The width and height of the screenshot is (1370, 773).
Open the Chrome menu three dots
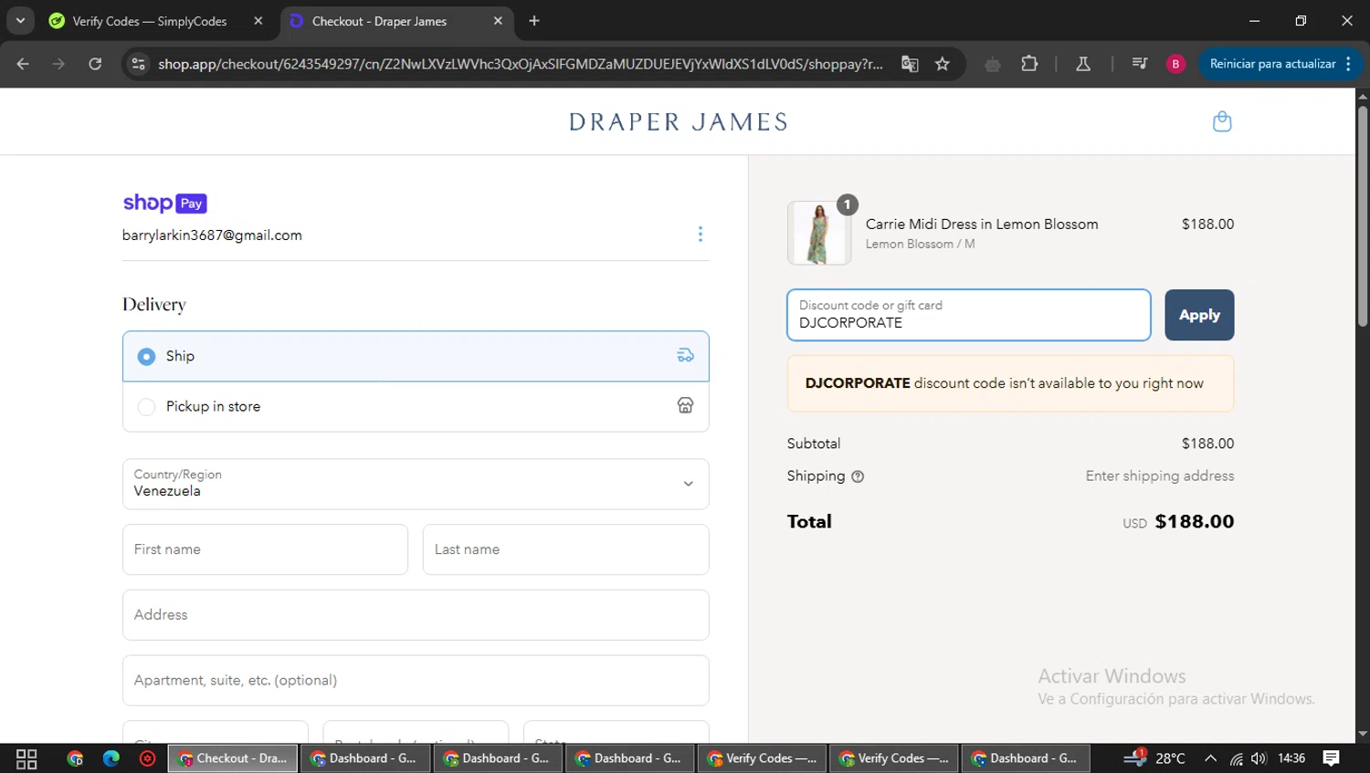pyautogui.click(x=1349, y=64)
